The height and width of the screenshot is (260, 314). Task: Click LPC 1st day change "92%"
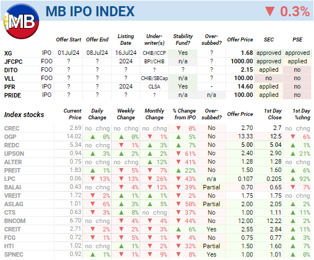pos(305,179)
